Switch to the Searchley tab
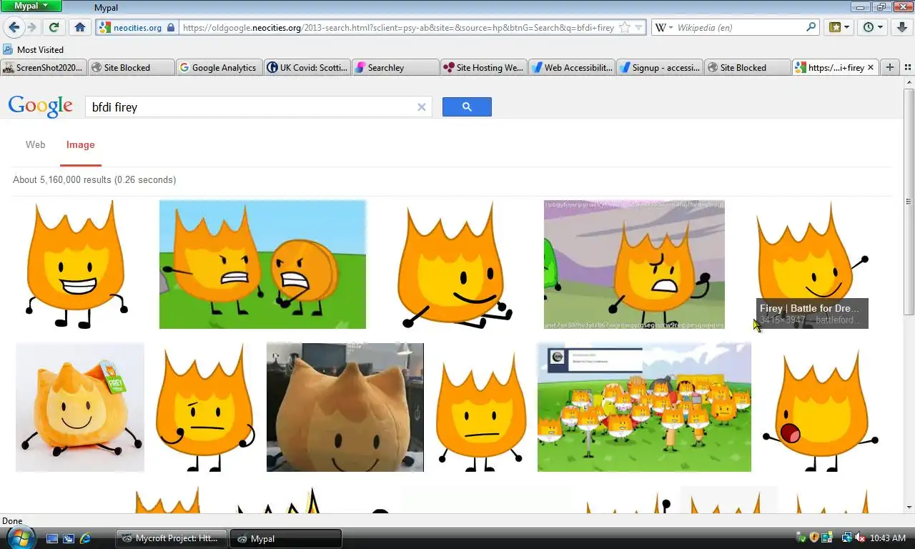The image size is (915, 549). pos(395,67)
